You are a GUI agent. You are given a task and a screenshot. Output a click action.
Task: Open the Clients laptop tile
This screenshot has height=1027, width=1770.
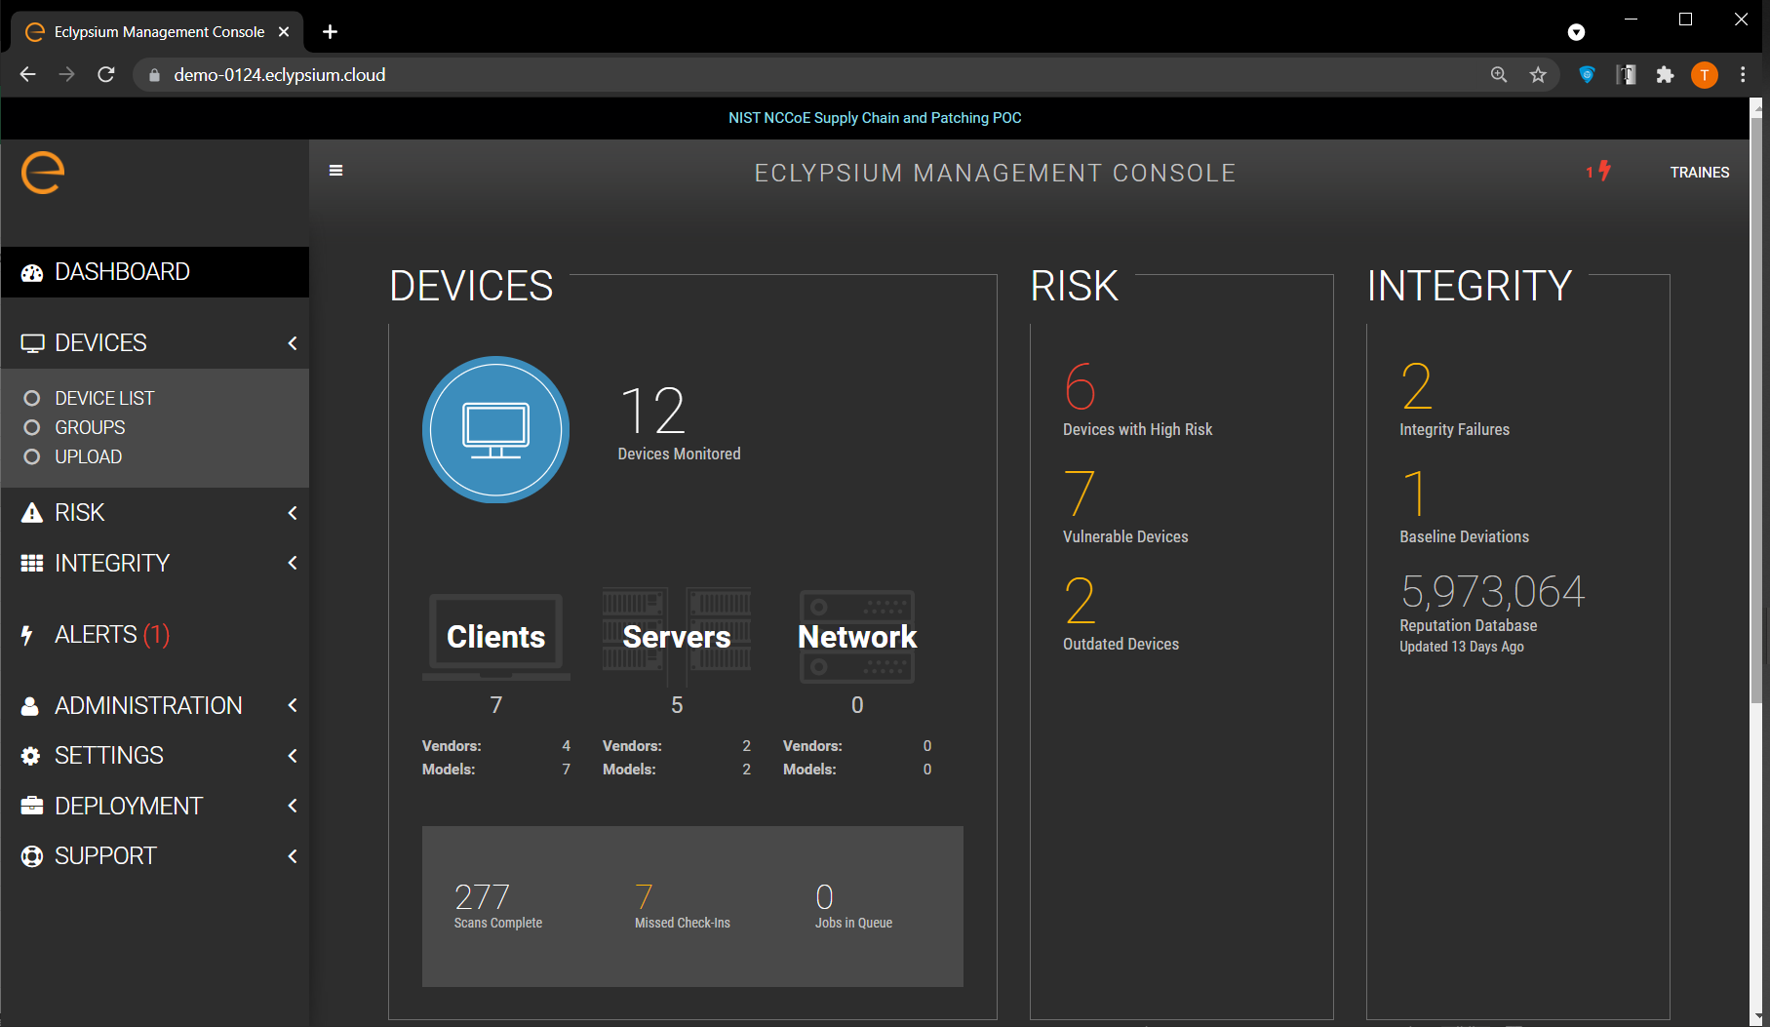click(495, 637)
